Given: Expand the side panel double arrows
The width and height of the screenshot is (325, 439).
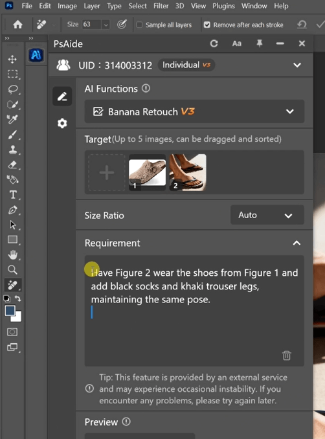Looking at the screenshot, I should [x=31, y=38].
